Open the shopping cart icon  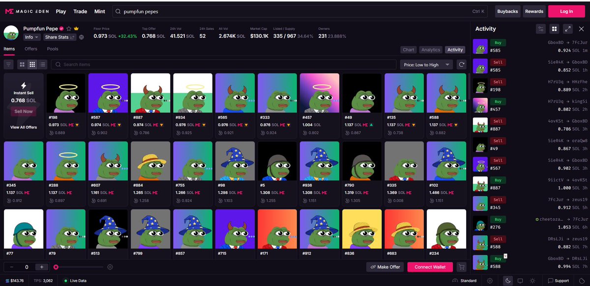(x=461, y=267)
